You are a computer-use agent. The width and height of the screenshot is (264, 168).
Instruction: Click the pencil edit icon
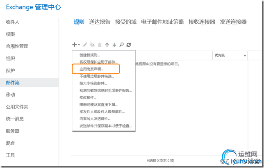[x=85, y=45]
